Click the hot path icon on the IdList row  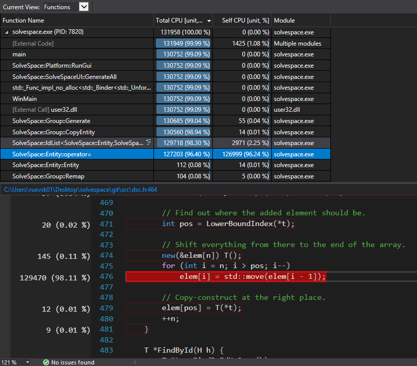[148, 142]
